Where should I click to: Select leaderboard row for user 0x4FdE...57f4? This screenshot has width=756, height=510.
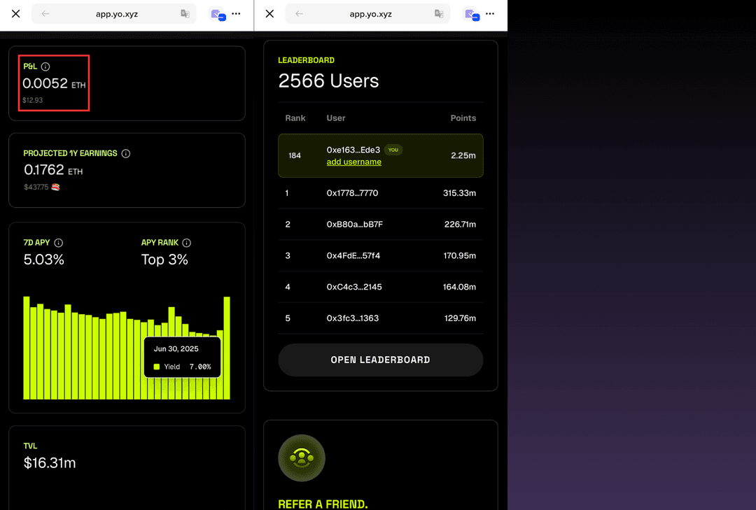[380, 256]
